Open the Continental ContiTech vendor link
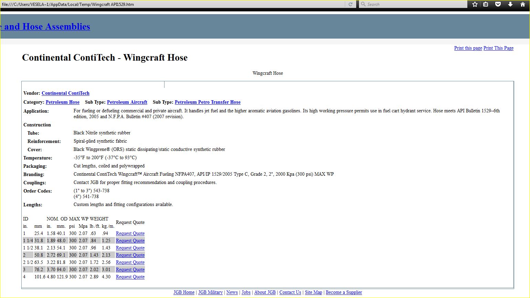Viewport: 530px width, 298px height. click(x=65, y=93)
